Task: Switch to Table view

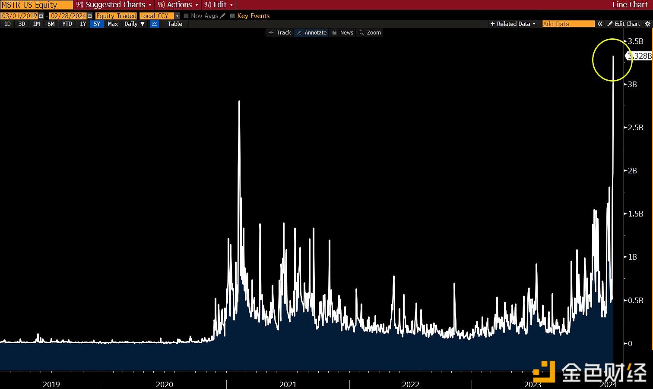Action: click(175, 24)
